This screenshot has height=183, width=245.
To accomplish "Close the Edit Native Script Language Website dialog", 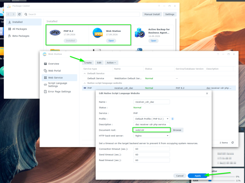I will [x=207, y=93].
